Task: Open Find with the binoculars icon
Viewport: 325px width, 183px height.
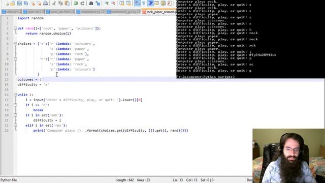Action: (91, 3)
